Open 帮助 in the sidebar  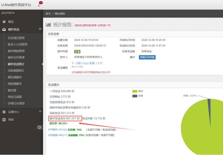(x=11, y=120)
